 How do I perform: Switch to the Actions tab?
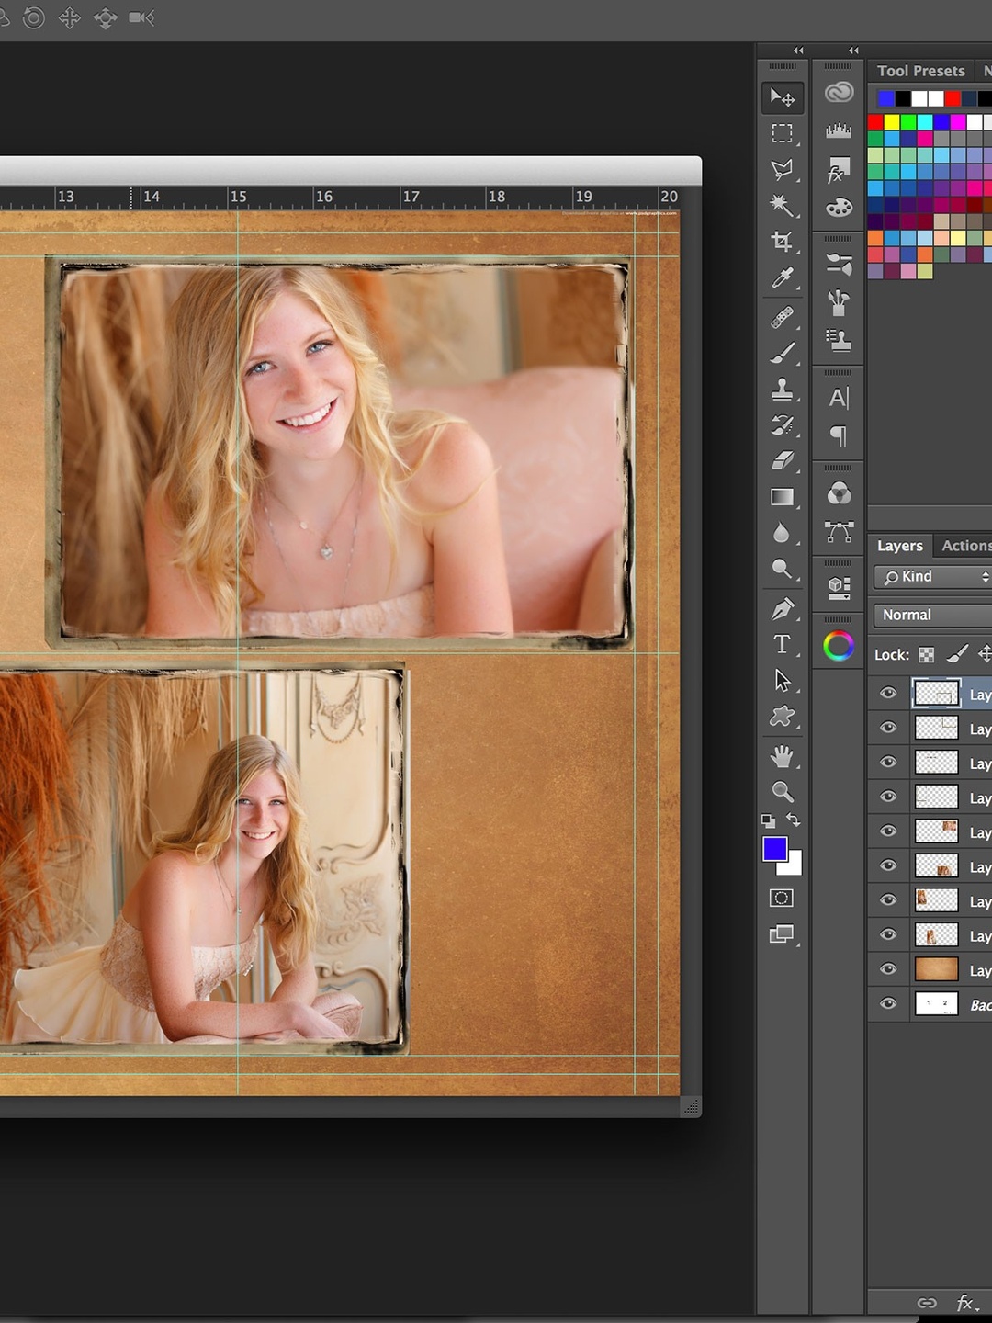(x=966, y=546)
